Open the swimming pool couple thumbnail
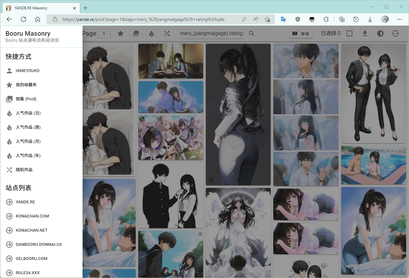The width and height of the screenshot is (409, 278). click(x=373, y=165)
